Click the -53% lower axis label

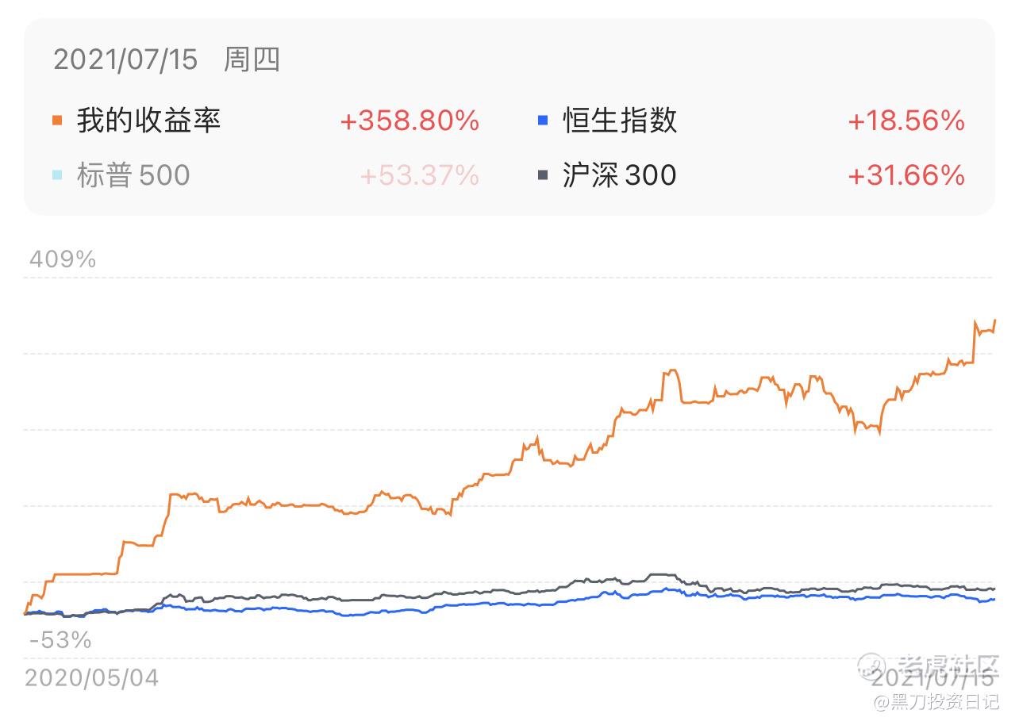coord(60,639)
